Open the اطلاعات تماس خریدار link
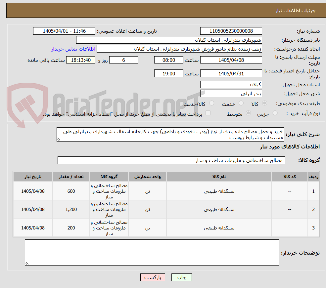The height and width of the screenshot is (288, 326). coord(73,49)
